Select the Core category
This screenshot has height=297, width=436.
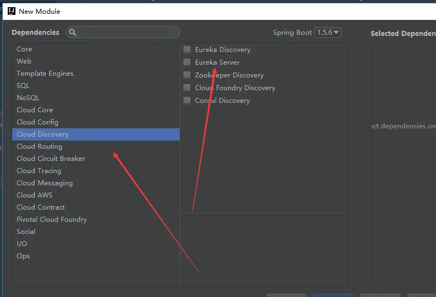96,49
